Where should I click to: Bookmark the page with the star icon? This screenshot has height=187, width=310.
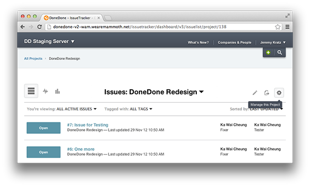(x=278, y=27)
